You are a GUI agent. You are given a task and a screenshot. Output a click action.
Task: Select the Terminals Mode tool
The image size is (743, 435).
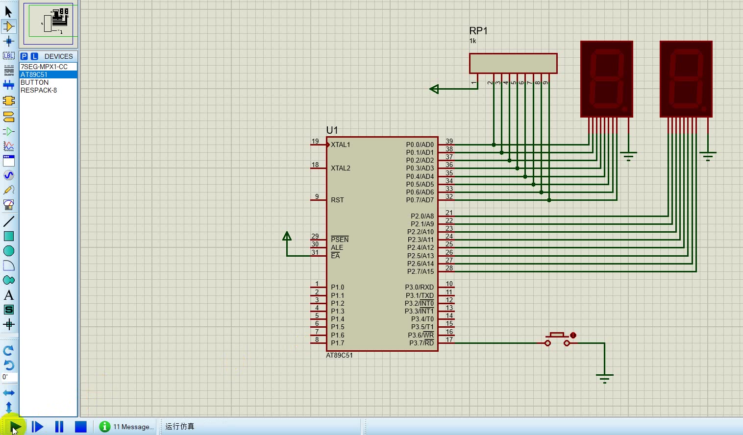click(8, 117)
